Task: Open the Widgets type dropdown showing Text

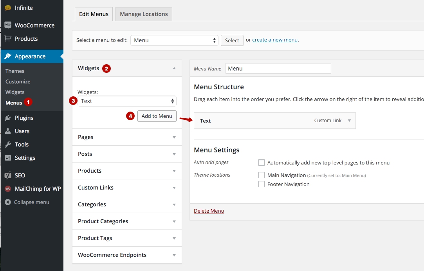Action: 127,101
